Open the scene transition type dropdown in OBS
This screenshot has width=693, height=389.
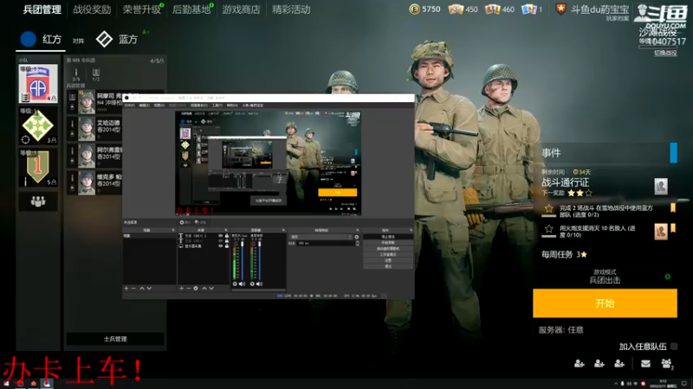click(321, 237)
